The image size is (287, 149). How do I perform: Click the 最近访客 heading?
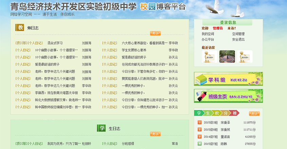208,48
